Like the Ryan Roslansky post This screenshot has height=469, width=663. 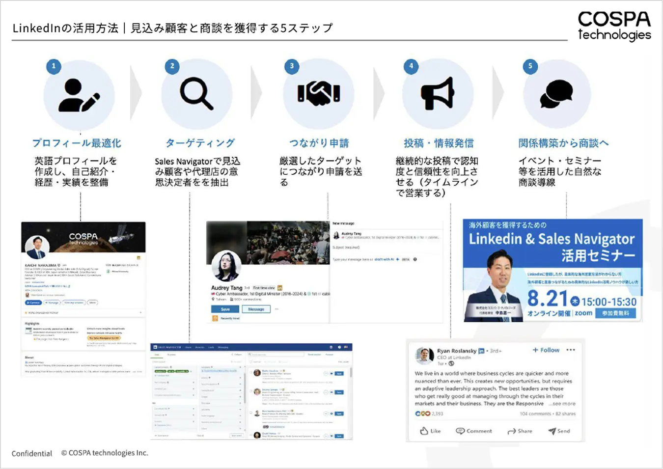[x=430, y=431]
